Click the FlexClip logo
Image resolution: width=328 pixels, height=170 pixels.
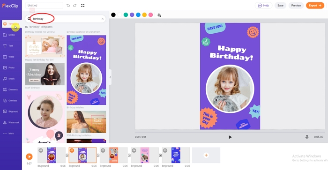coord(10,6)
